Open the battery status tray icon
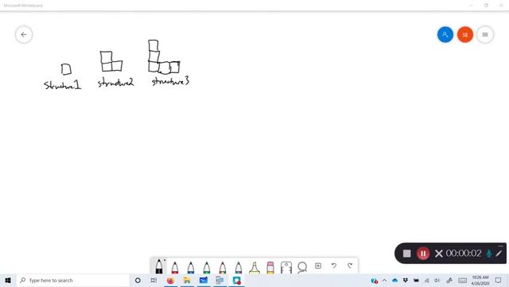509x287 pixels. [x=416, y=280]
